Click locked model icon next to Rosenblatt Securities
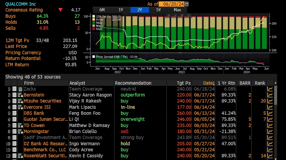 click(x=20, y=156)
